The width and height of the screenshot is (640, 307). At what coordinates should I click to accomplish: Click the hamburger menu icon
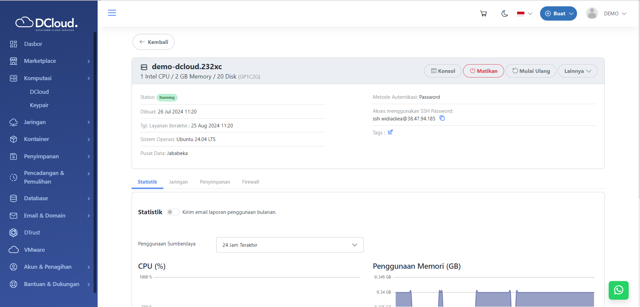point(112,13)
